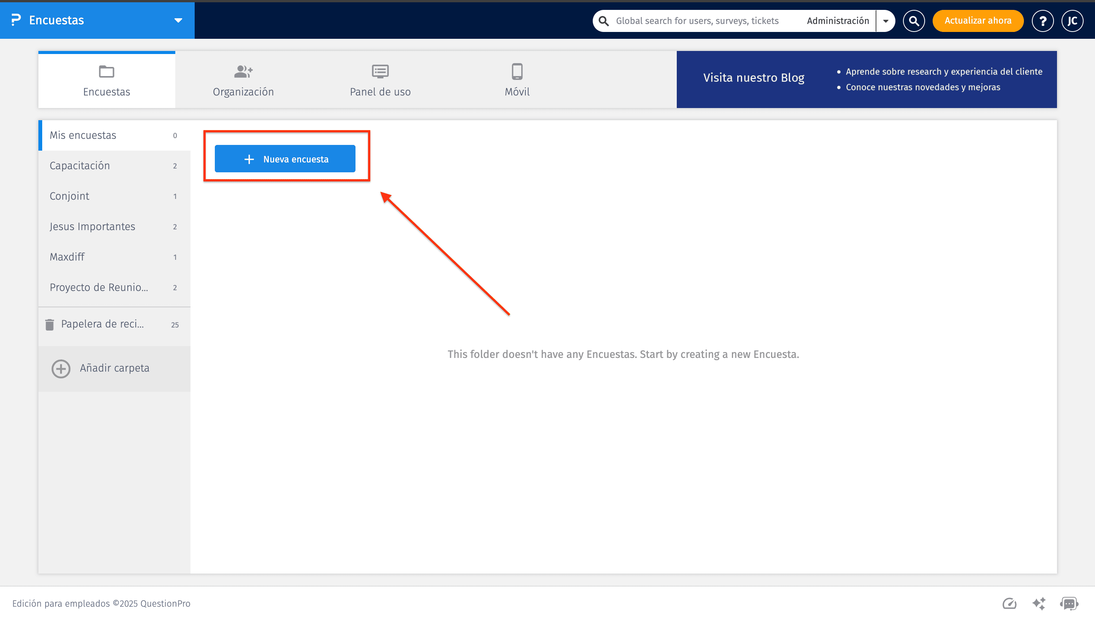
Task: Open the Administración search scope dropdown
Action: click(886, 21)
